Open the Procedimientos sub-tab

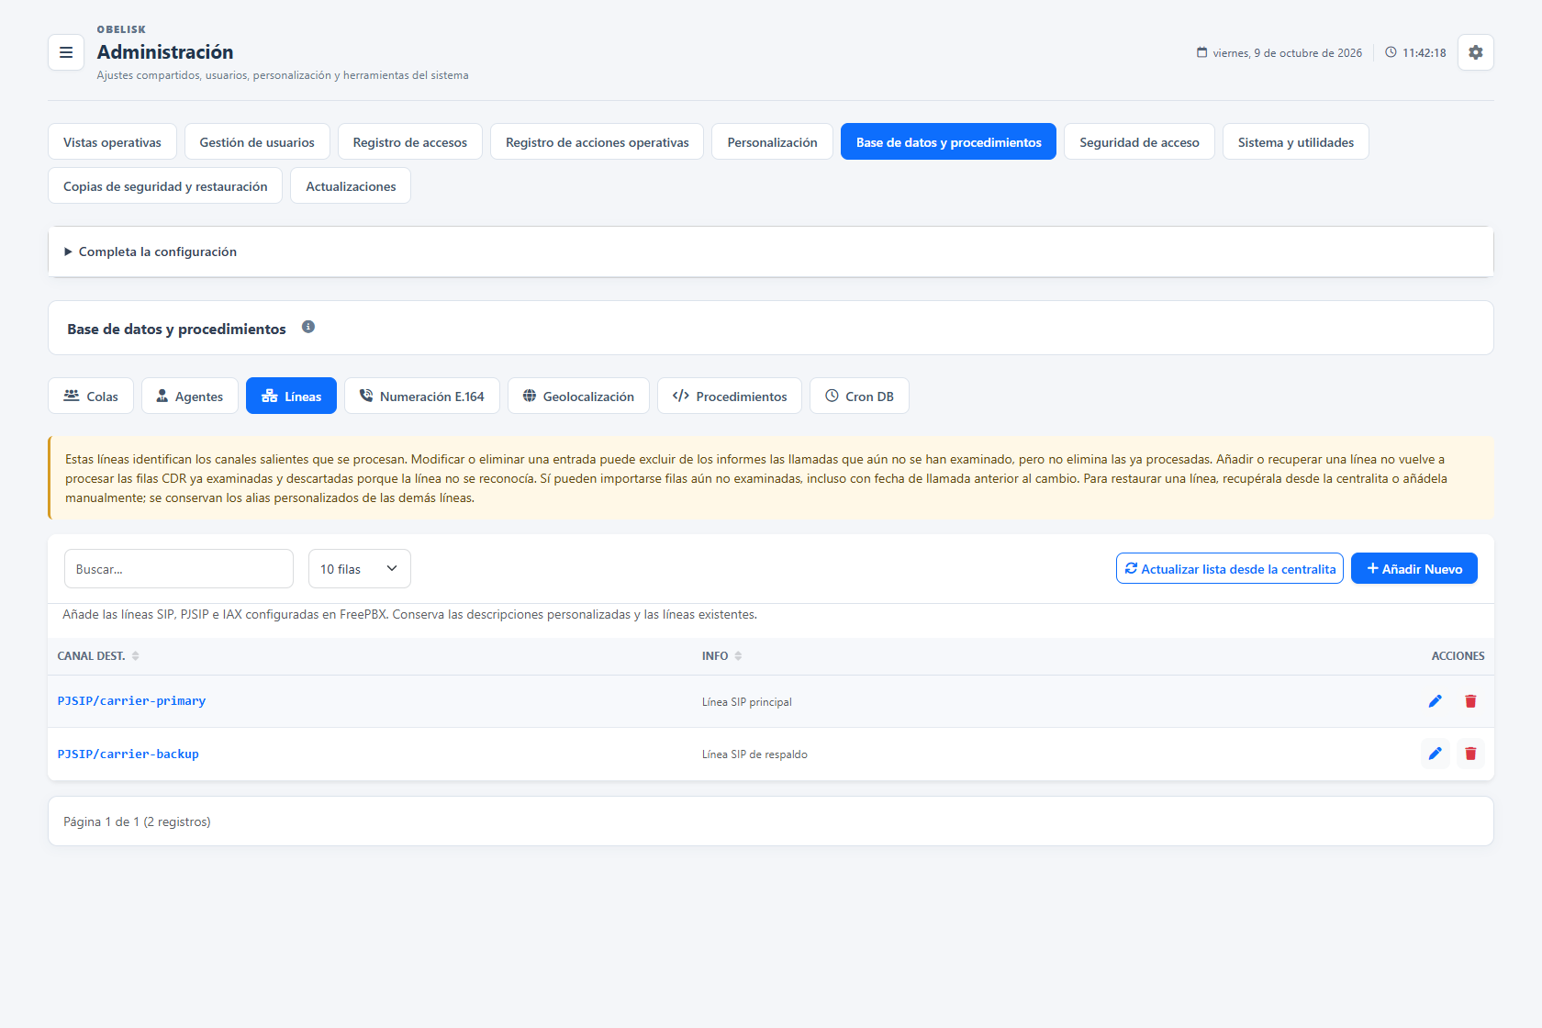pos(730,397)
